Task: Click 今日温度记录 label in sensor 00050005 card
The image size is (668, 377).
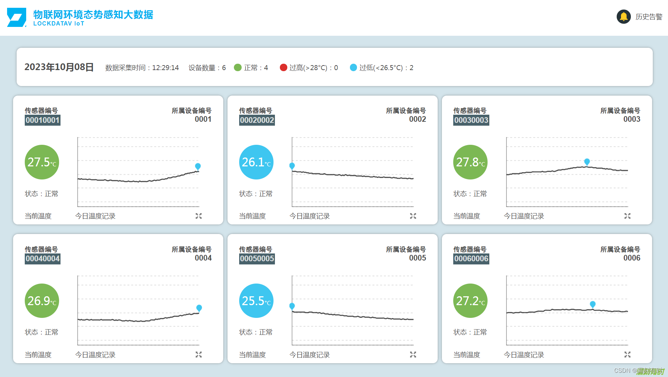Action: tap(310, 355)
